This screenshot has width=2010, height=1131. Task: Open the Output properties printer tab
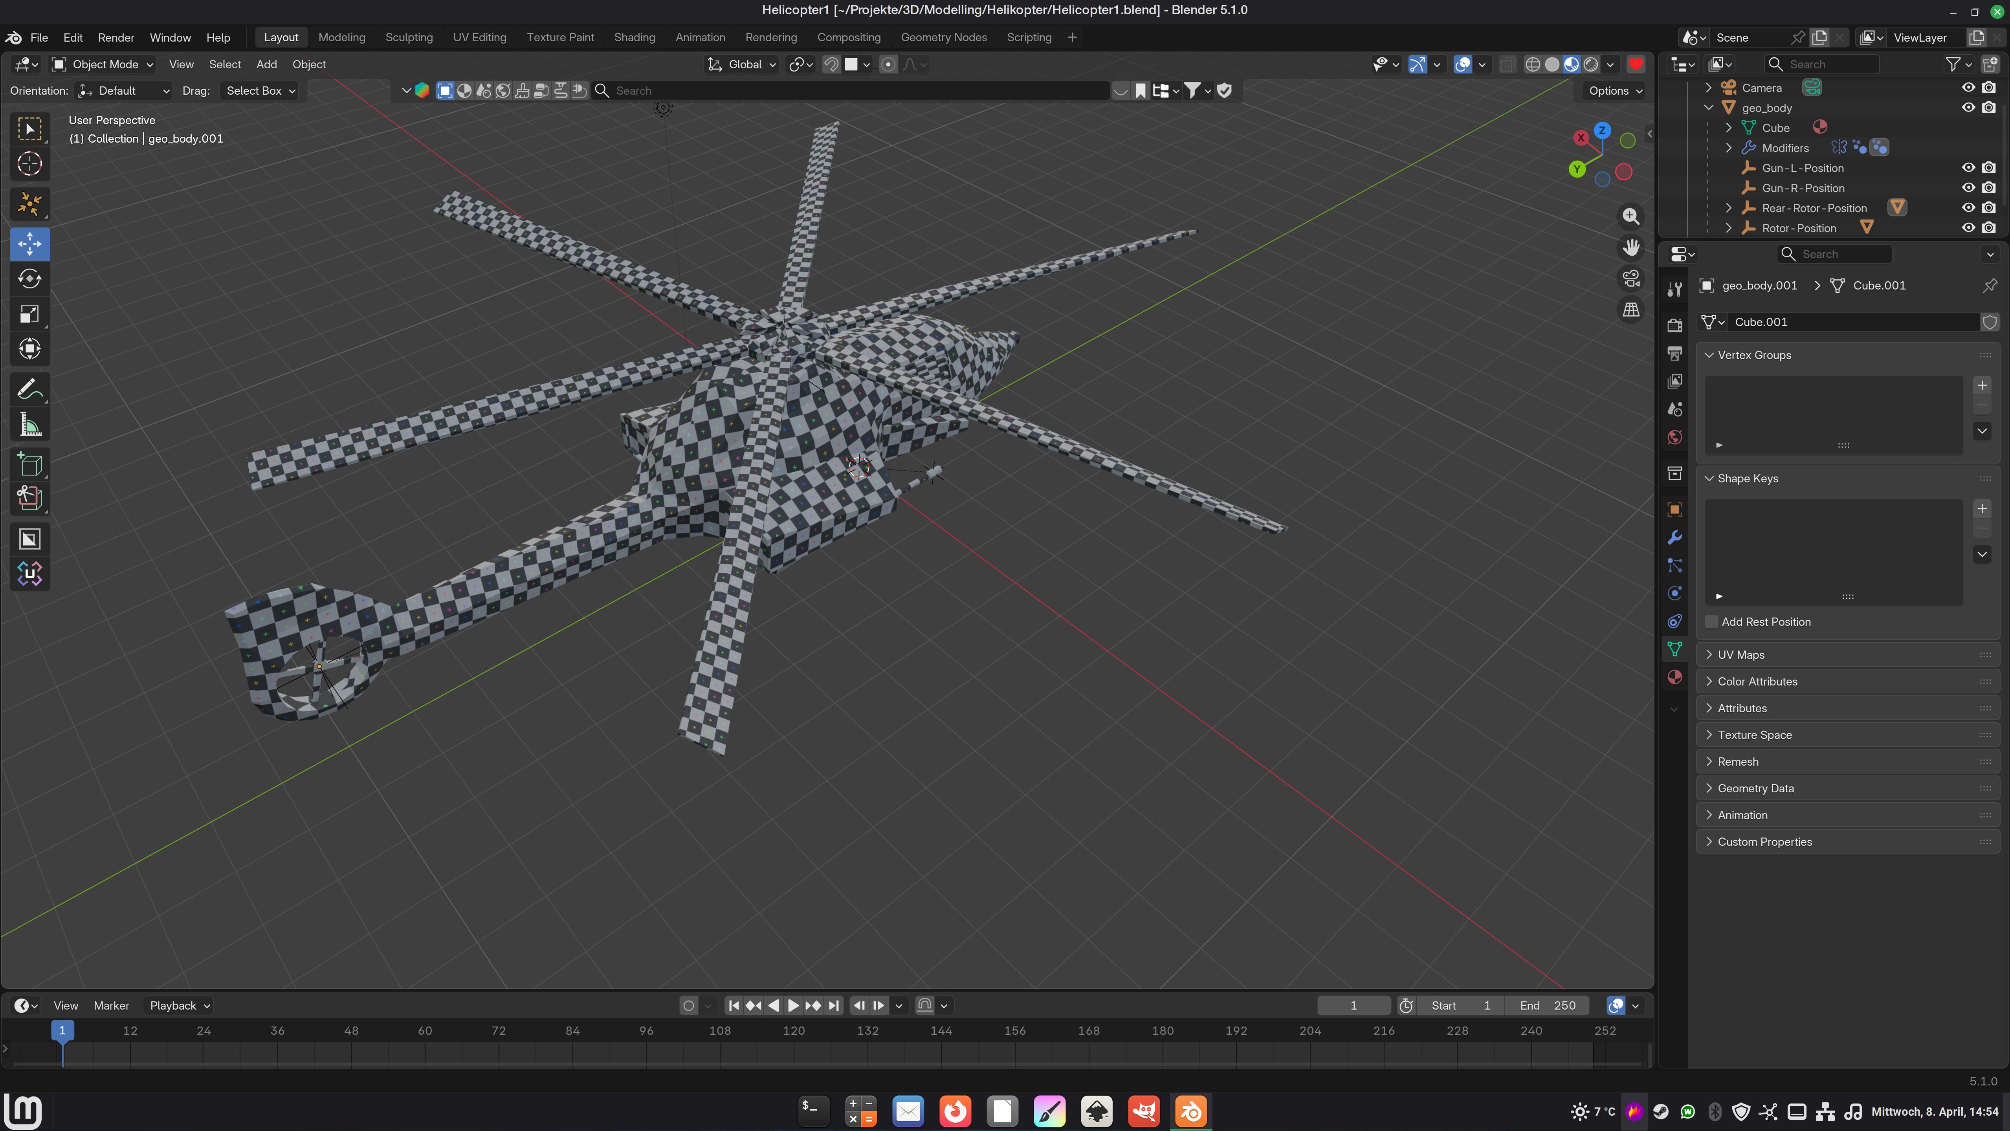pos(1674,353)
